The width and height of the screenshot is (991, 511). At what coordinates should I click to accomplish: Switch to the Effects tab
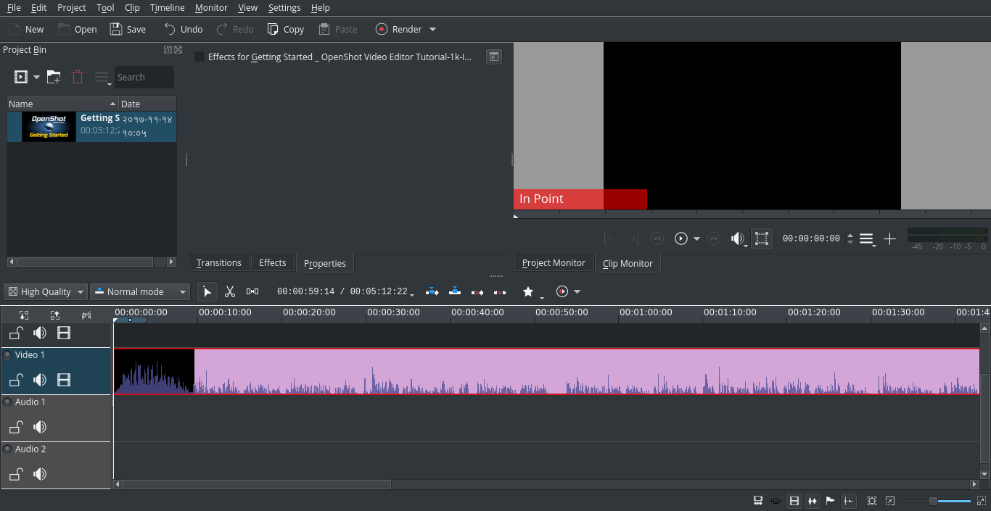(x=273, y=262)
